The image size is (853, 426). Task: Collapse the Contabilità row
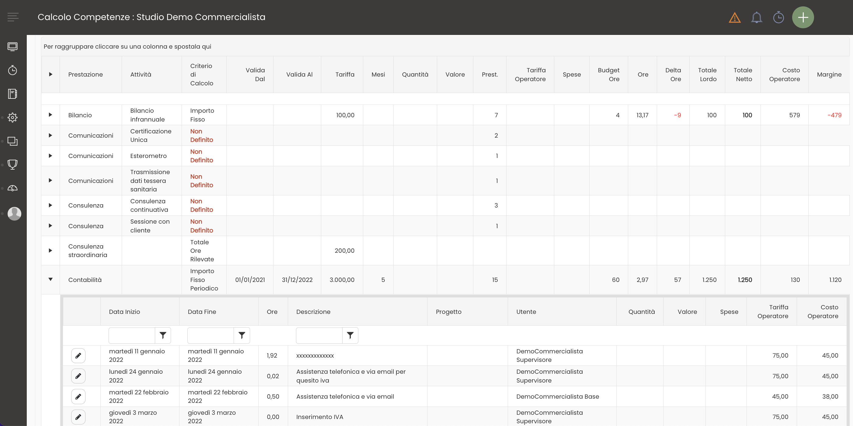pos(50,280)
